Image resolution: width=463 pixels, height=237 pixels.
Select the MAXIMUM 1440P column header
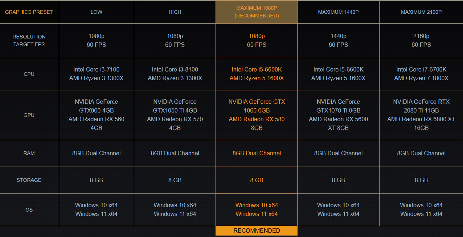[338, 12]
